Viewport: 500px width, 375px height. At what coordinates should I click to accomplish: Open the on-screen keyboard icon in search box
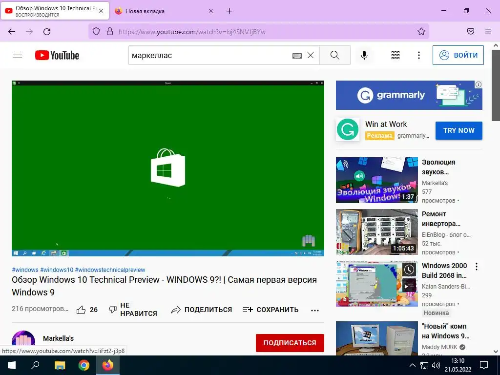[297, 56]
